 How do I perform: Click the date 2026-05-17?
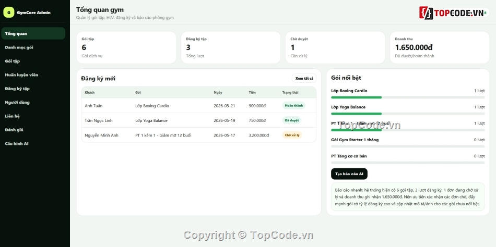point(225,135)
